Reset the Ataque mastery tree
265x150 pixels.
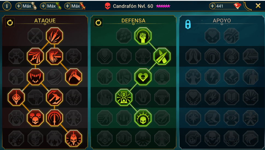[x=10, y=22]
